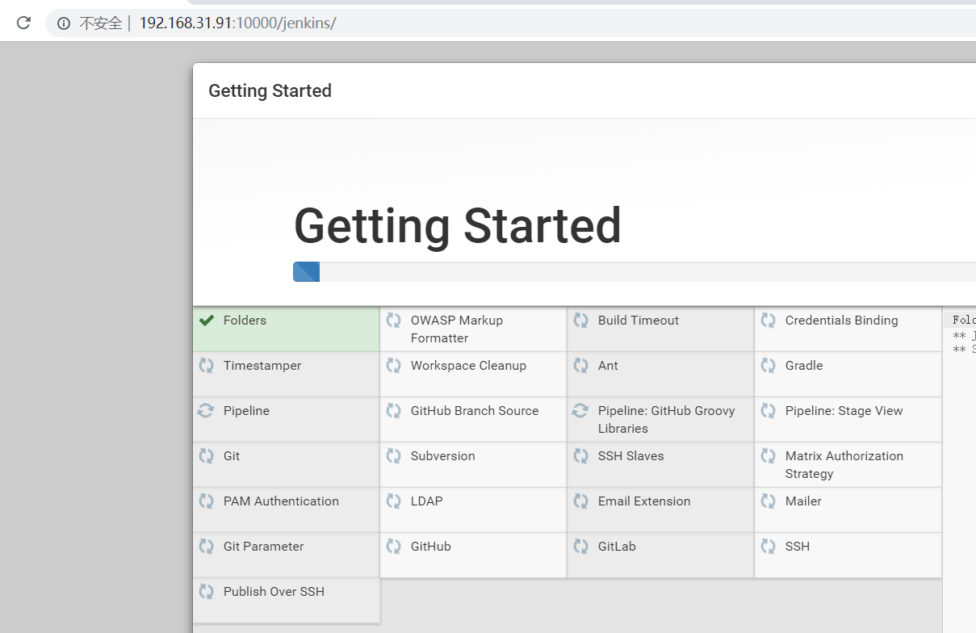The height and width of the screenshot is (633, 976).
Task: Click the pending icon beside Ant
Action: (581, 366)
